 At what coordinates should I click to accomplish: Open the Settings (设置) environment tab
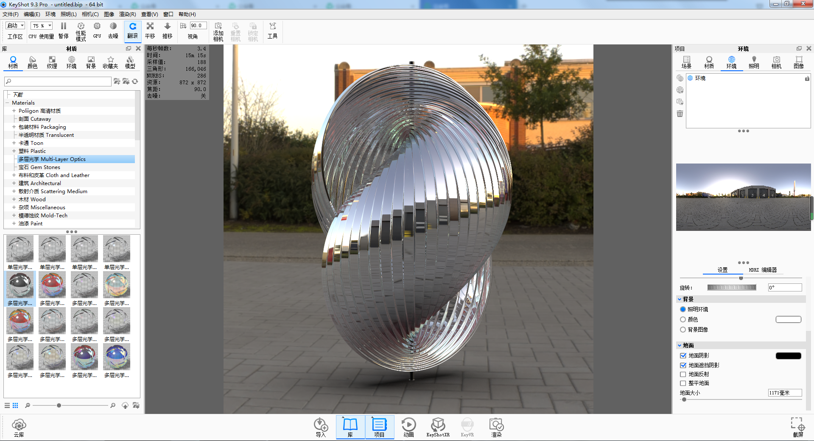coord(722,270)
